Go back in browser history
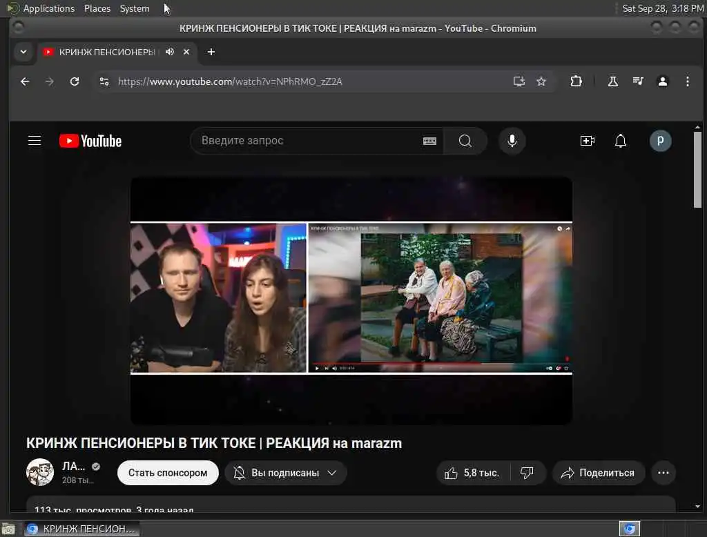Image resolution: width=707 pixels, height=537 pixels. click(x=26, y=81)
